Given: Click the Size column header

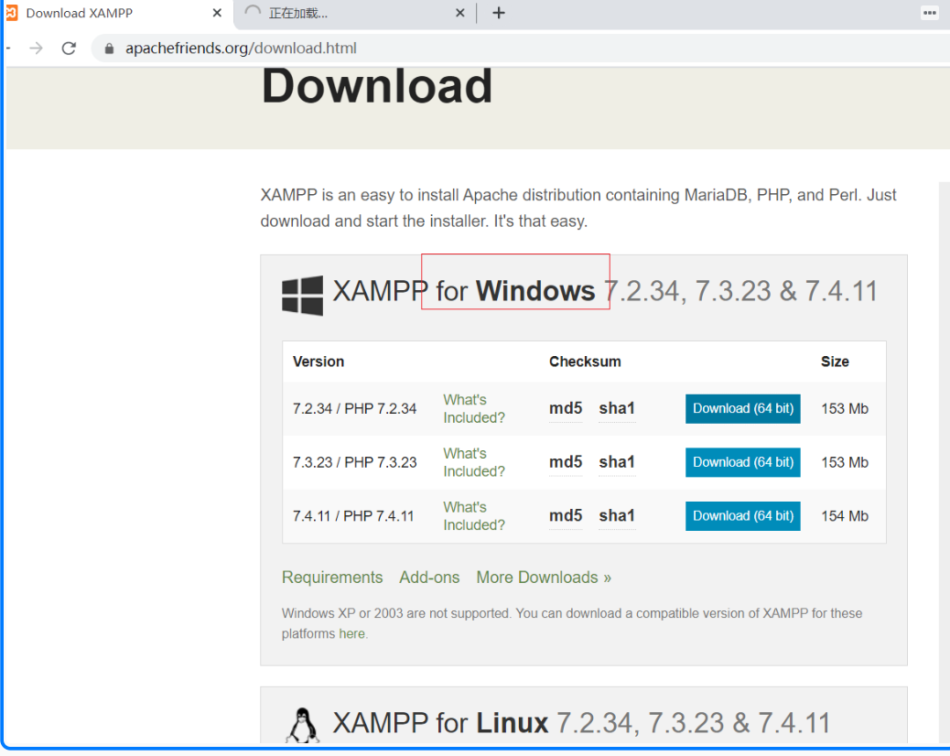Looking at the screenshot, I should click(x=835, y=362).
